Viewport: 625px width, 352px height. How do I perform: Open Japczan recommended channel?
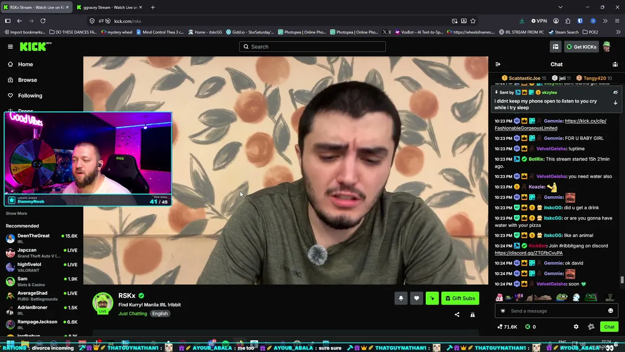42,253
